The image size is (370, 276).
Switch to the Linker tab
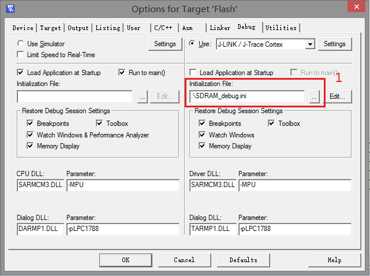(x=220, y=28)
